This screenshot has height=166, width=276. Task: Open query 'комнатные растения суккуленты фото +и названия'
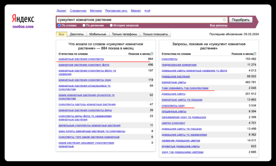pyautogui.click(x=87, y=72)
